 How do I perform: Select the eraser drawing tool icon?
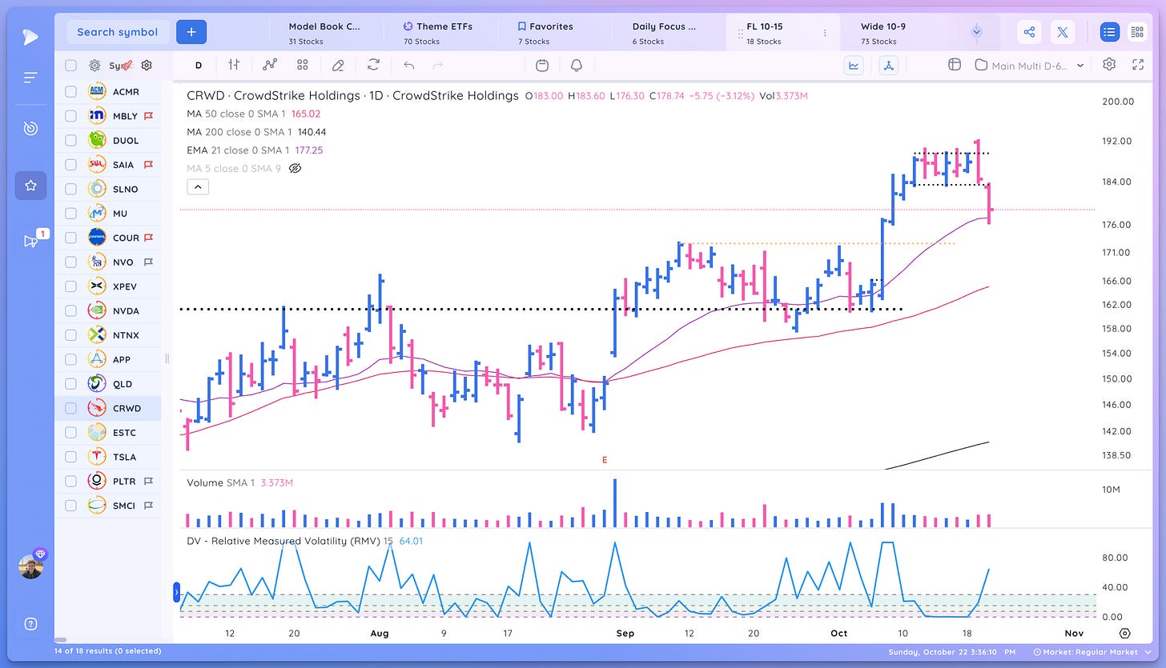click(338, 65)
